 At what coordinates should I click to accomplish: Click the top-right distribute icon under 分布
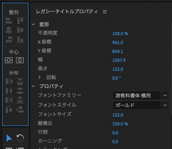pyautogui.click(x=20, y=81)
